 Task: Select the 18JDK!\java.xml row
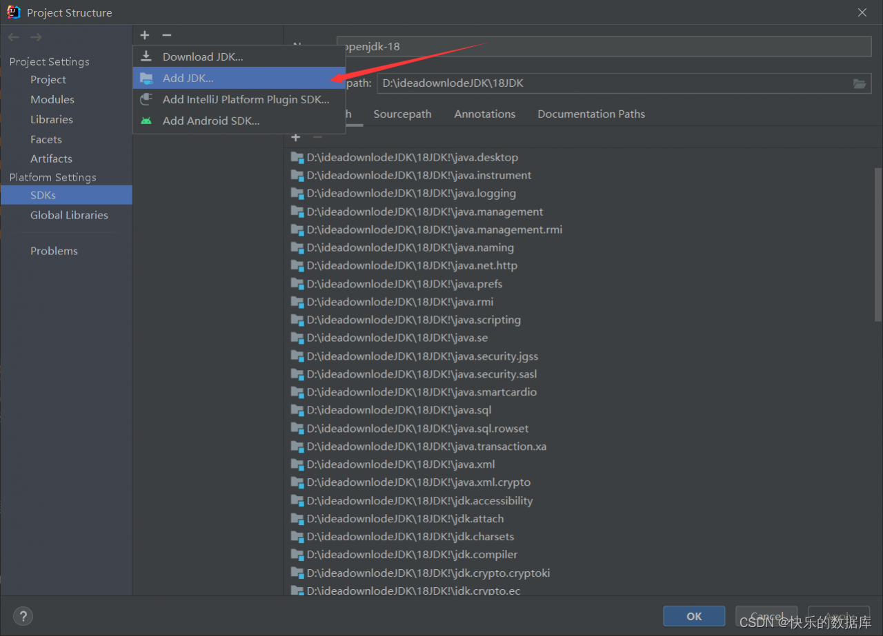(x=579, y=464)
